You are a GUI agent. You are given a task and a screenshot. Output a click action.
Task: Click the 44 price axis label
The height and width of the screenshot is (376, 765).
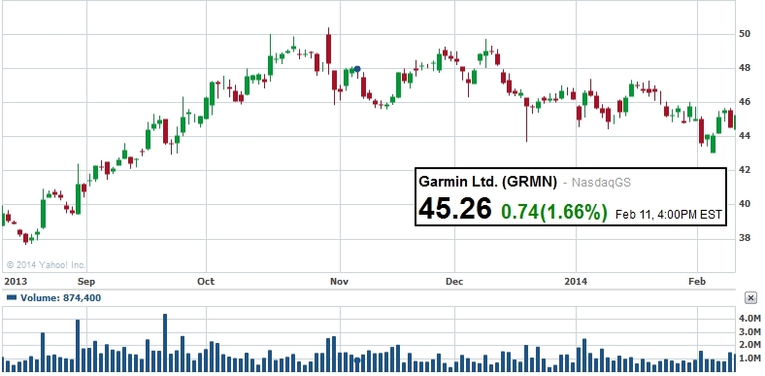[744, 136]
